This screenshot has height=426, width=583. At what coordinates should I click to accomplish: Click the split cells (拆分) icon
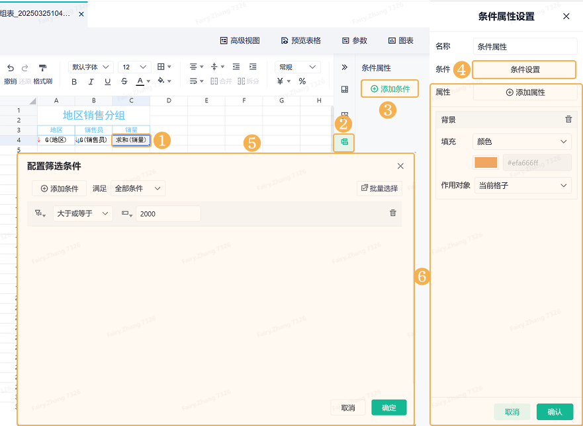click(248, 81)
